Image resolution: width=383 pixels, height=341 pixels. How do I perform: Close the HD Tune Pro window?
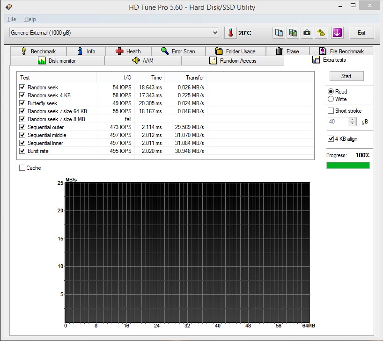click(x=370, y=5)
